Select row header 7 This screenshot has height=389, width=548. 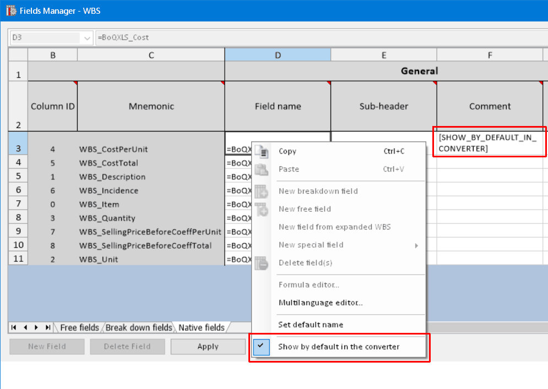point(18,204)
